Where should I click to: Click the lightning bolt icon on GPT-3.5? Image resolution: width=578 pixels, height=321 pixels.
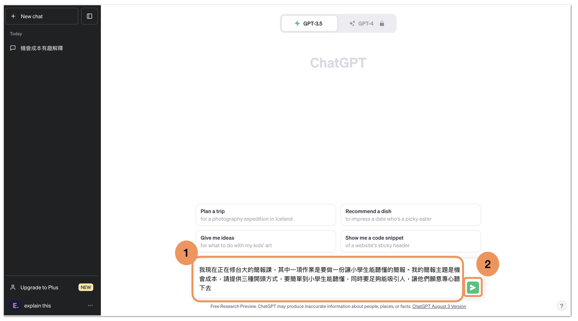(x=297, y=23)
